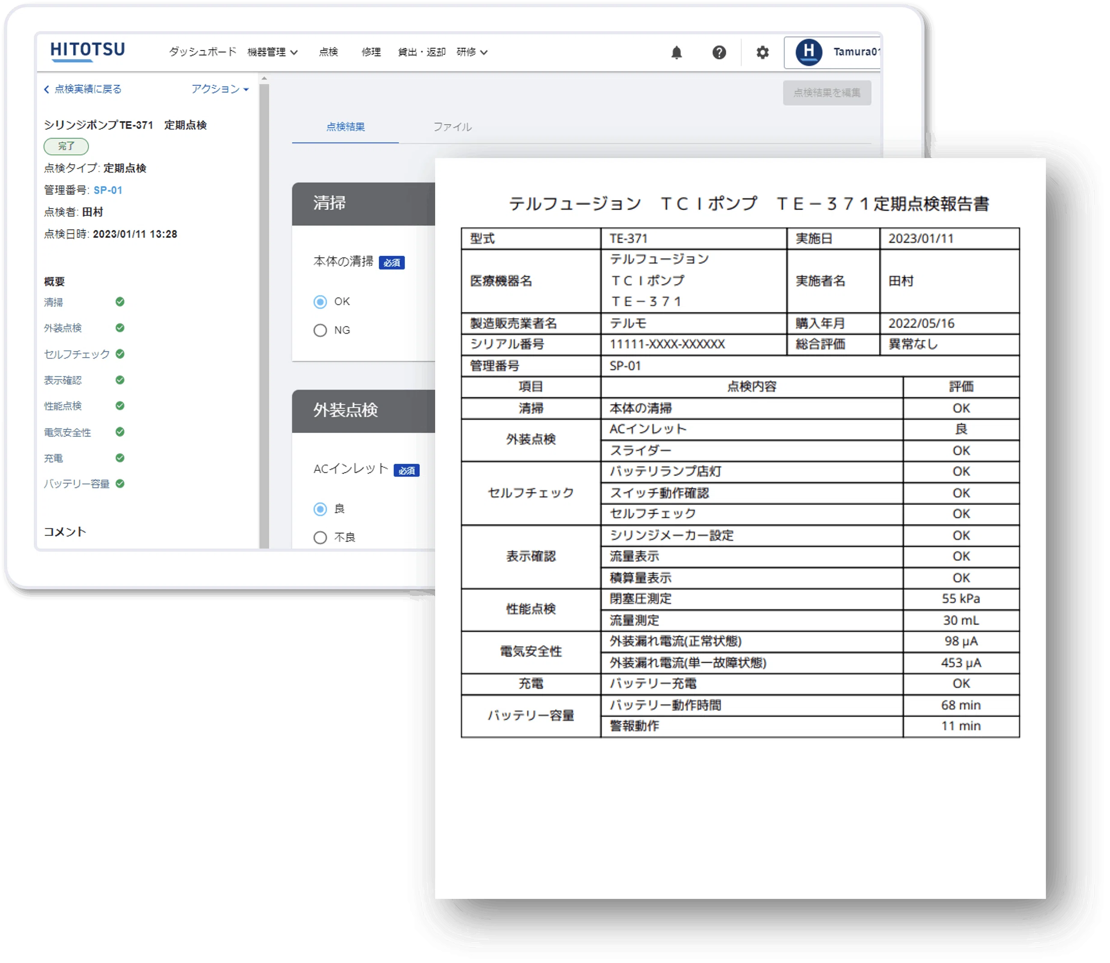Screen dimensions: 1110x963
Task: Click the 2022/05/16 purchase date cell
Action: tap(949, 323)
